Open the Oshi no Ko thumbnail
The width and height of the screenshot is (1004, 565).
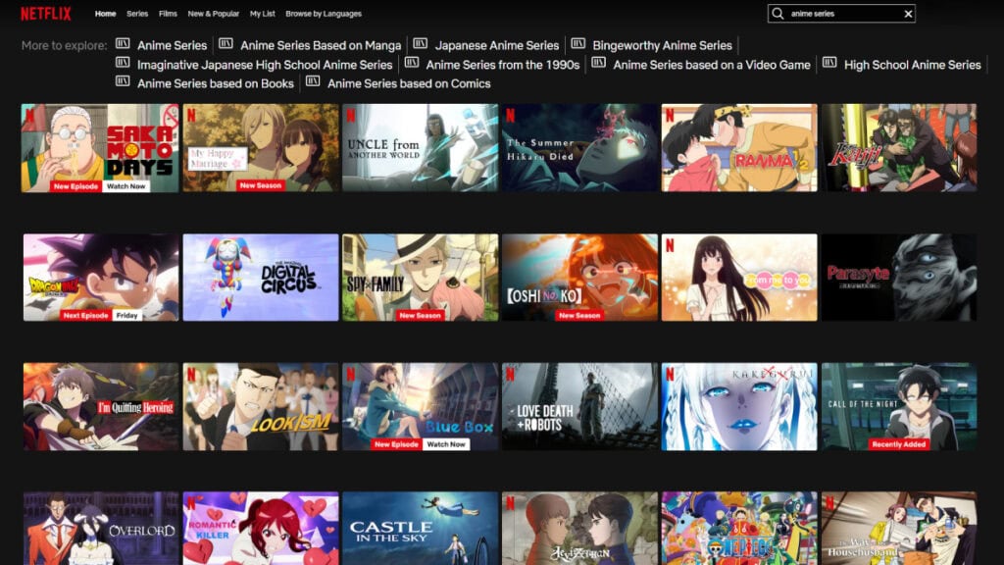(x=579, y=278)
